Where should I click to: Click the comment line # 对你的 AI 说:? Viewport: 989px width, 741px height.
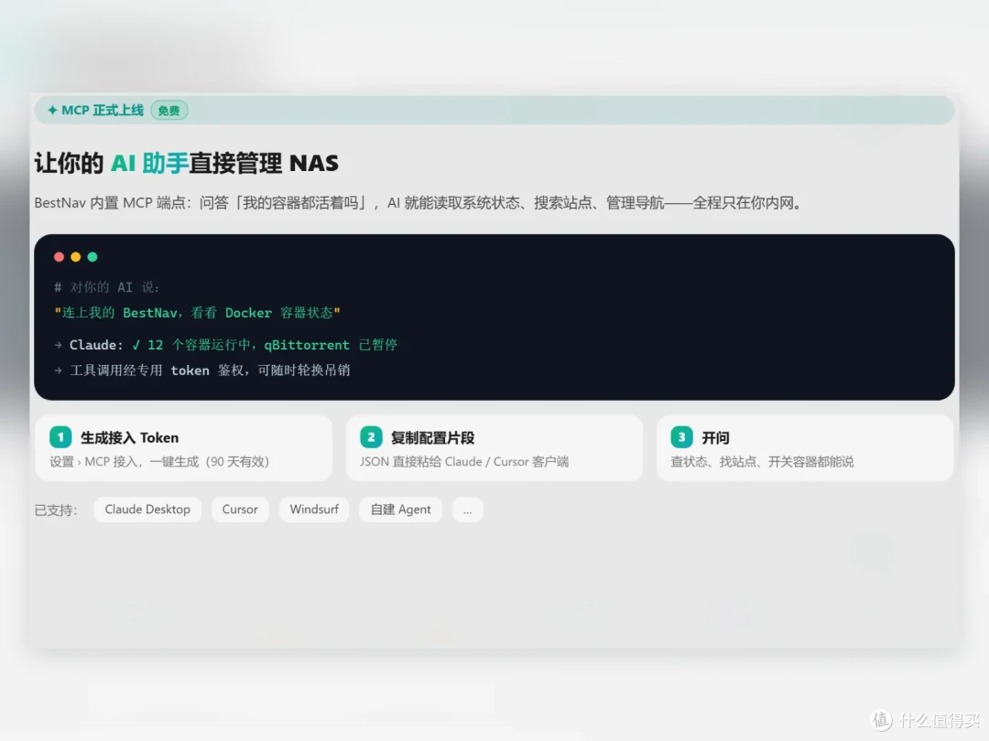tap(106, 287)
